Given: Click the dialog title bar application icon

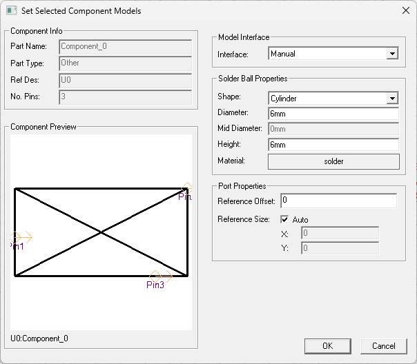Looking at the screenshot, I should point(12,10).
